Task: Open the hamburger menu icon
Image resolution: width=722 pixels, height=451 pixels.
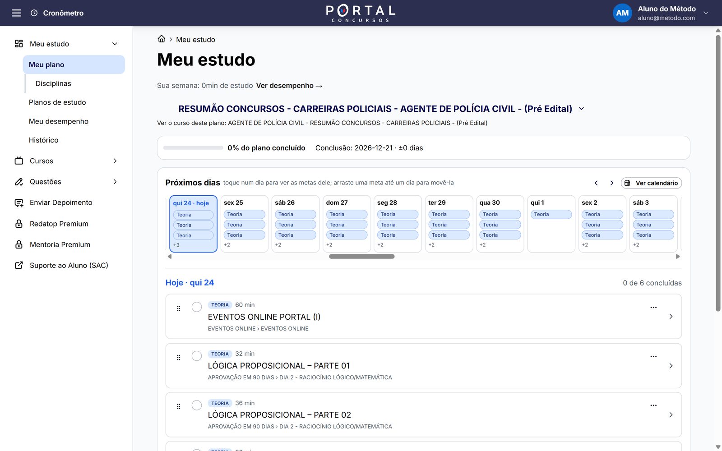Action: pyautogui.click(x=16, y=13)
